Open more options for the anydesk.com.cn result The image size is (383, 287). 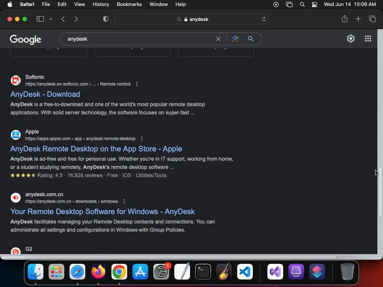pyautogui.click(x=124, y=201)
